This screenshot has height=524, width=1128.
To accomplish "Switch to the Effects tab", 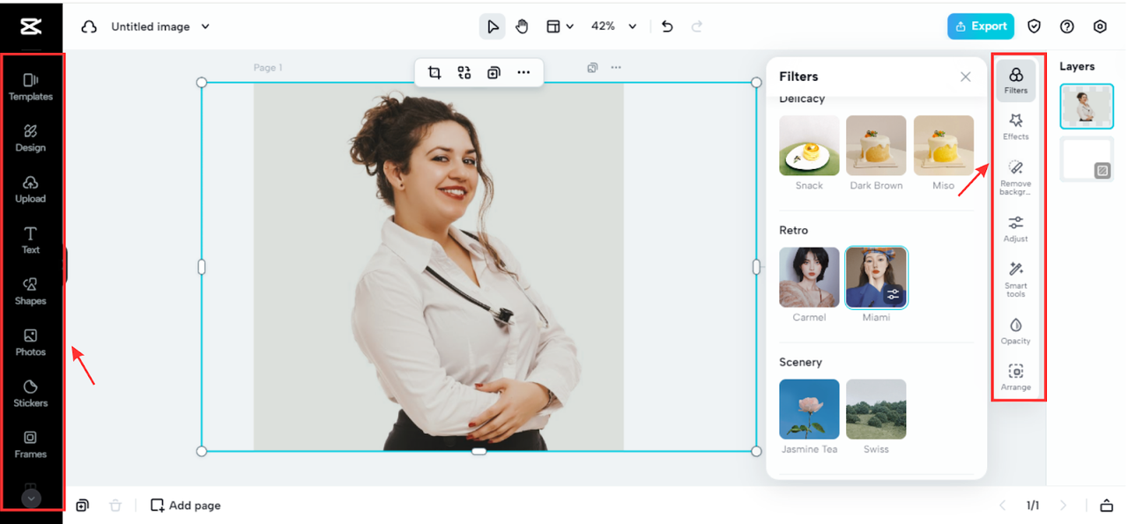I will [x=1016, y=127].
